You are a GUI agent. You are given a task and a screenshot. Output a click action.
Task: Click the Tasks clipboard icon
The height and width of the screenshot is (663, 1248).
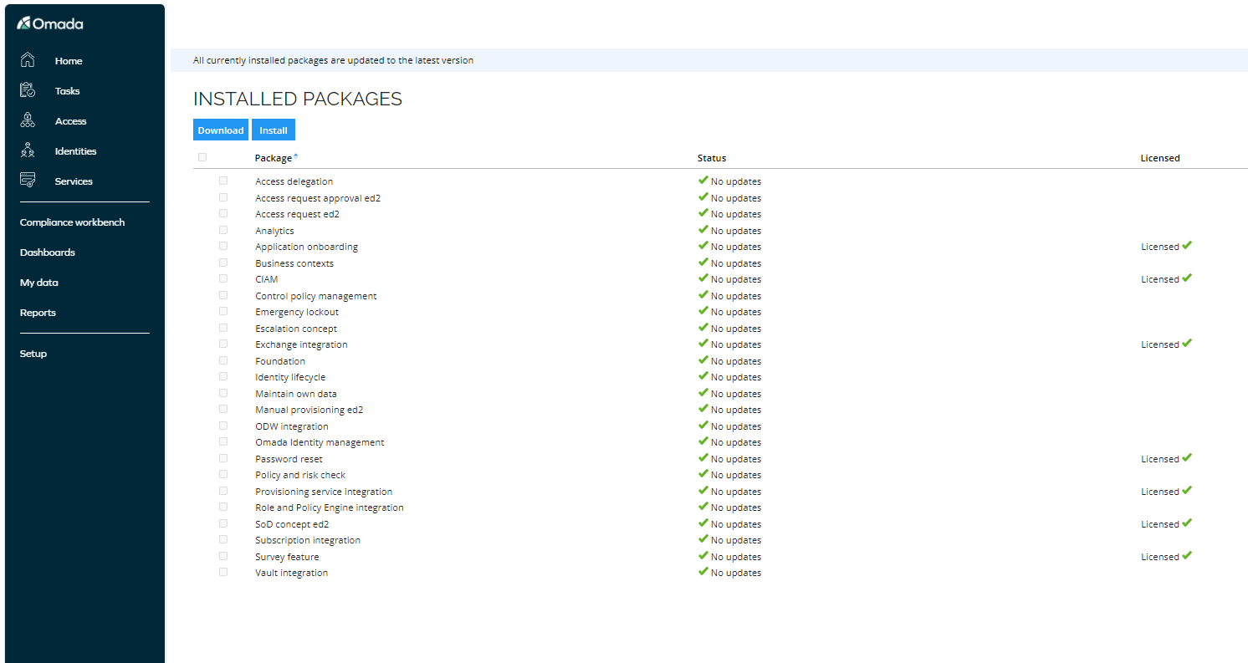[x=28, y=90]
